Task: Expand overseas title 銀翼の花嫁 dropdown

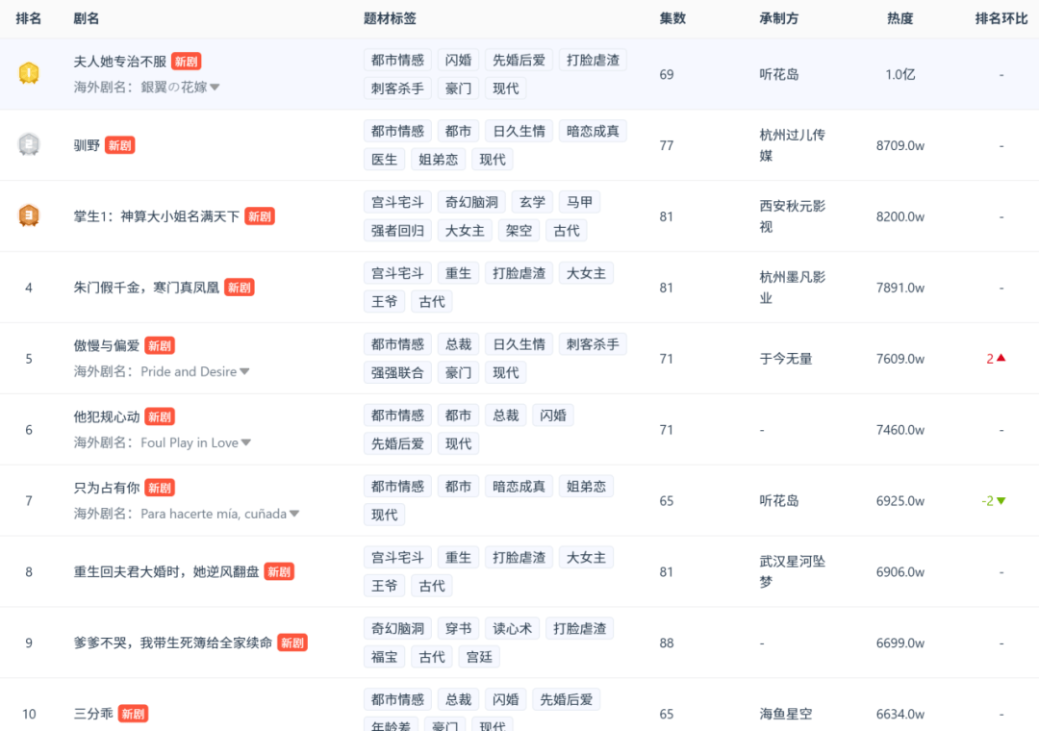Action: [x=215, y=88]
